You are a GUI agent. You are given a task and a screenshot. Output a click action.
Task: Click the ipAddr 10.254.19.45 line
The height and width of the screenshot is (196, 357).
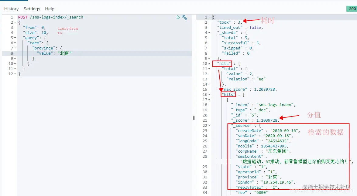[266, 182]
